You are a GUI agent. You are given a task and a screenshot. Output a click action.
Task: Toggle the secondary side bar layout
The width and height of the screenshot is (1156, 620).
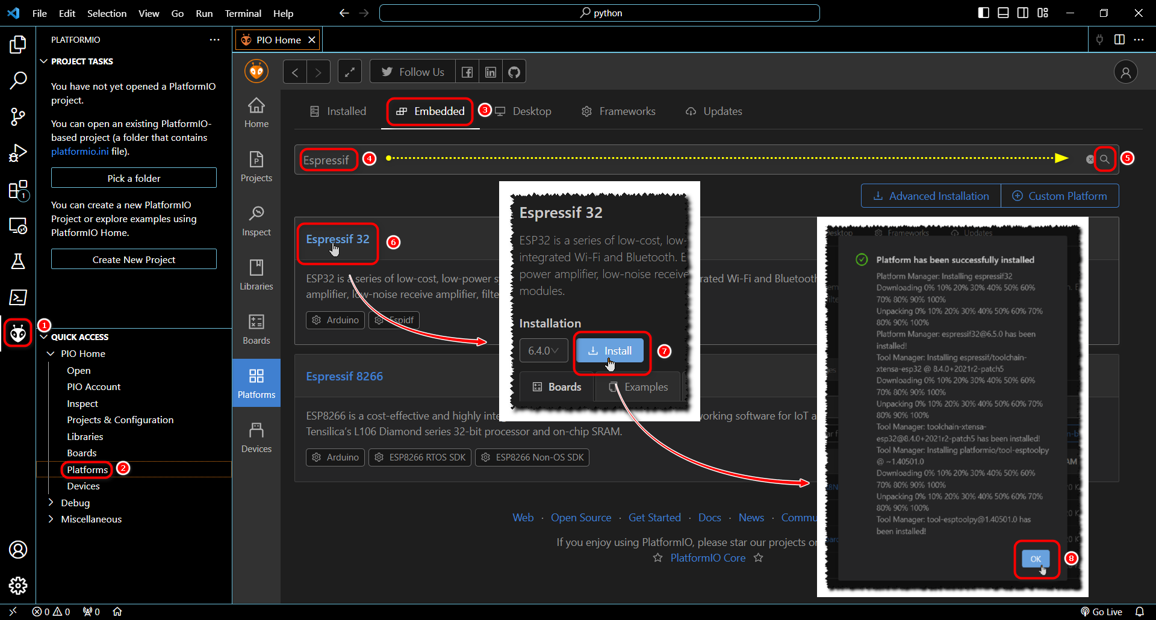point(1023,13)
